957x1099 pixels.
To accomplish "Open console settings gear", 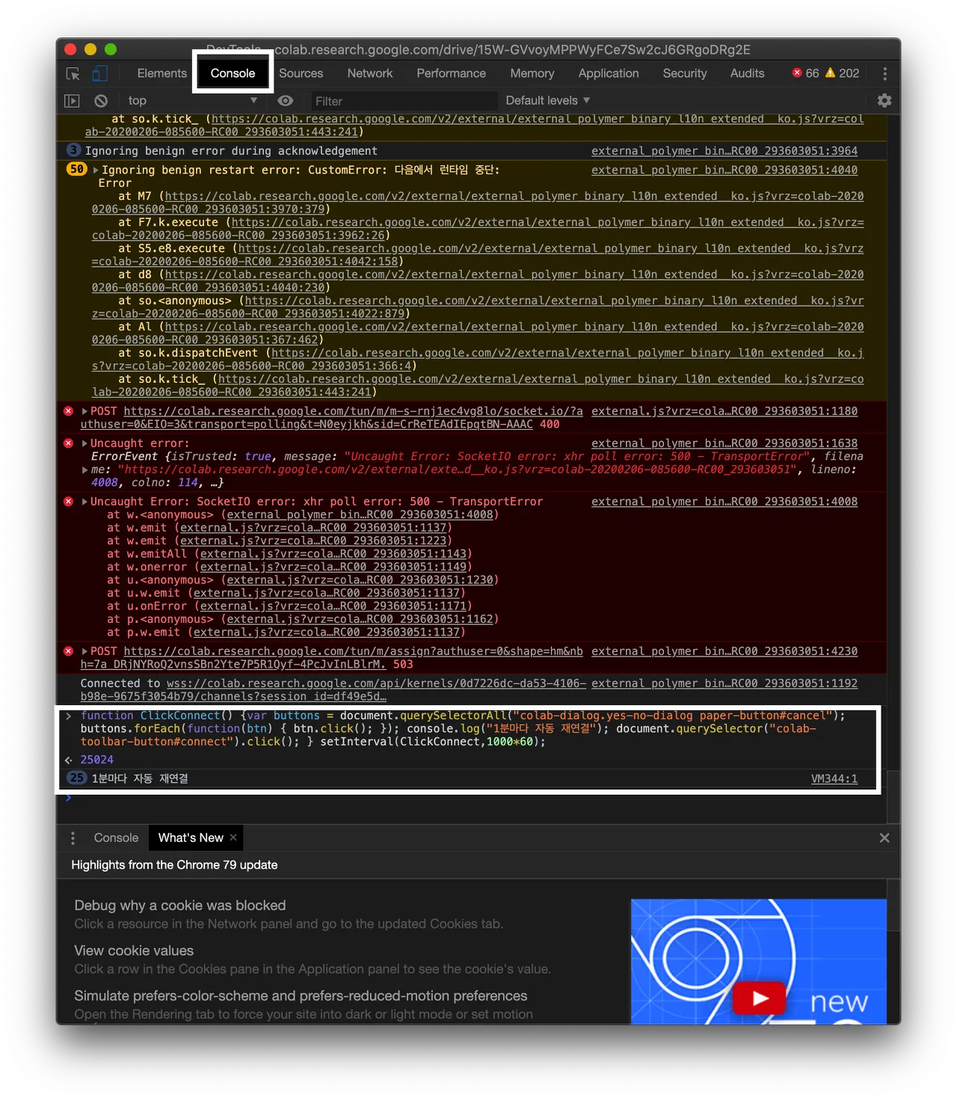I will tap(884, 101).
